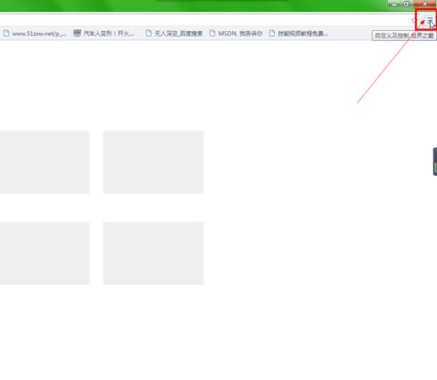The height and width of the screenshot is (380, 437).
Task: Open the bottom-left most visited thumbnail tile
Action: pyautogui.click(x=45, y=253)
